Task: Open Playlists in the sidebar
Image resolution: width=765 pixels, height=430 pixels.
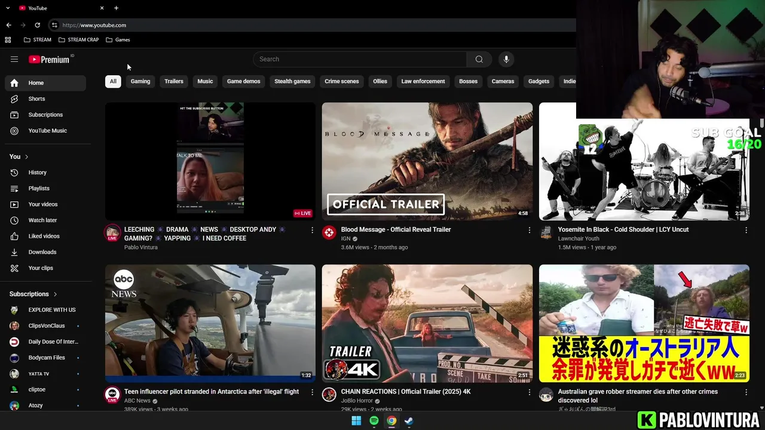Action: tap(45, 188)
